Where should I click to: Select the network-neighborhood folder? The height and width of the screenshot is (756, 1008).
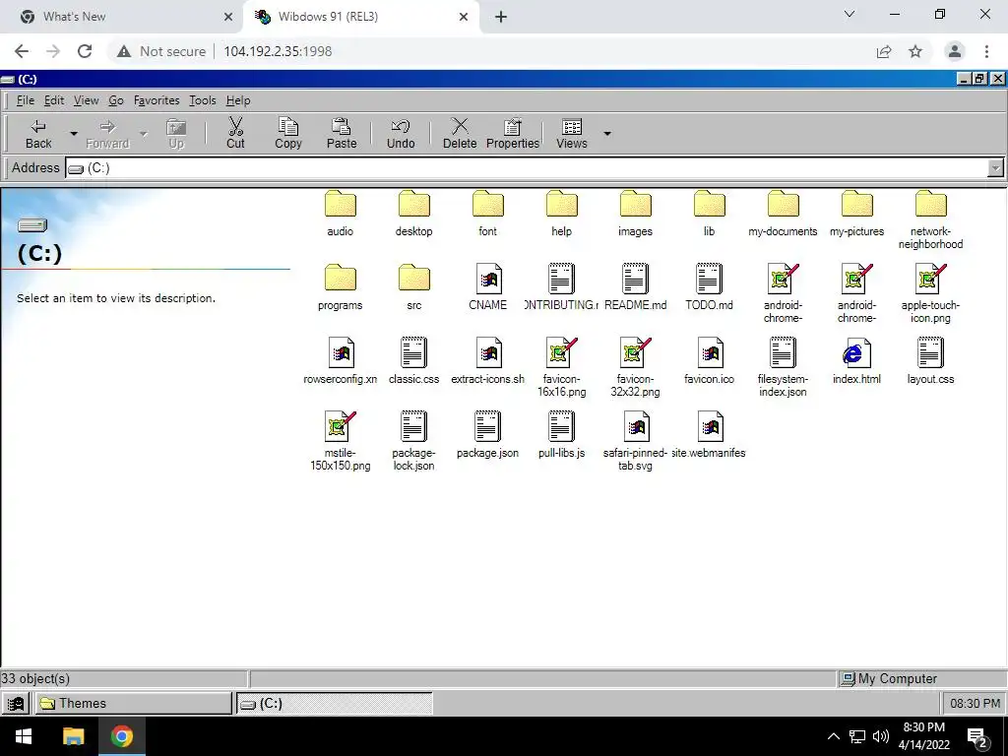pos(931,220)
